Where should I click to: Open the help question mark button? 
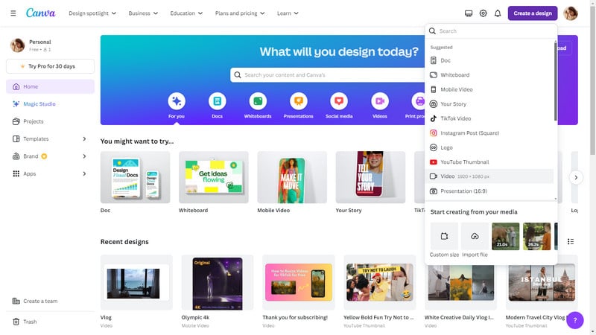574,320
